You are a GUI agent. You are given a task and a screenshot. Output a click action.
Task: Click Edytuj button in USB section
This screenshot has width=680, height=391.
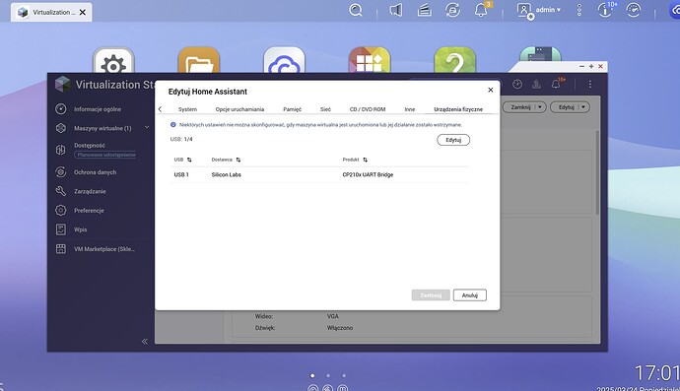coord(453,140)
